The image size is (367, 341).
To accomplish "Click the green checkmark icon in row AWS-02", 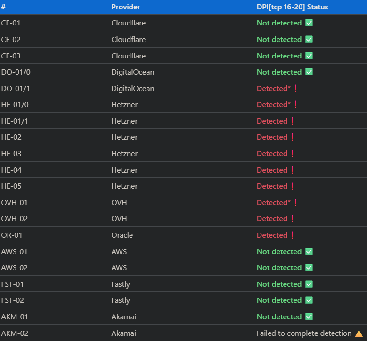I will pyautogui.click(x=309, y=267).
